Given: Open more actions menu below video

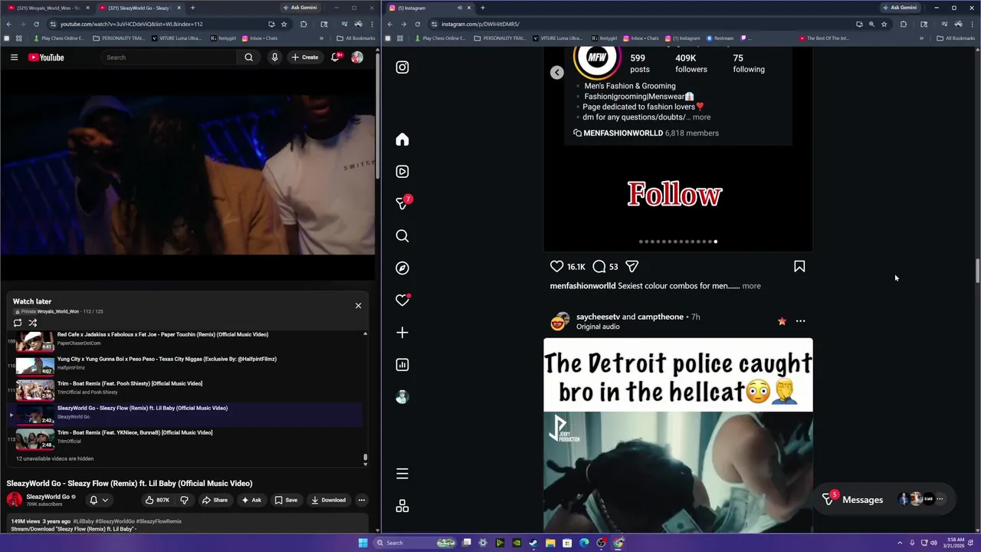Looking at the screenshot, I should tap(362, 500).
